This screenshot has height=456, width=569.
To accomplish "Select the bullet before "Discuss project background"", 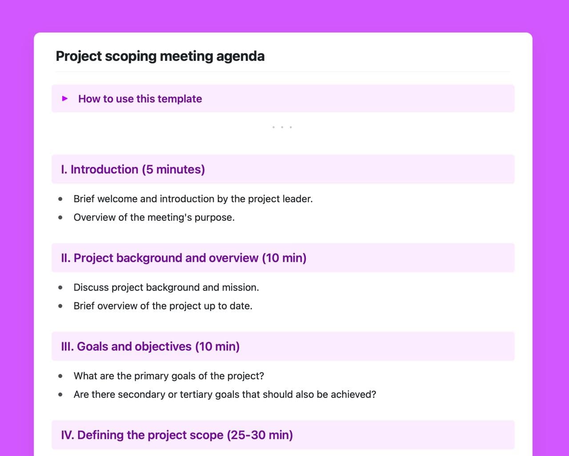I will coord(60,287).
